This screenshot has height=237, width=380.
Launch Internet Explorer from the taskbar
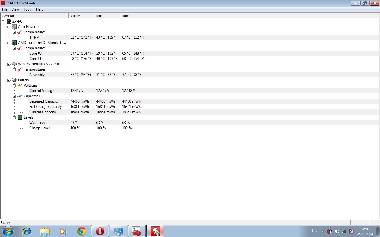pyautogui.click(x=27, y=231)
